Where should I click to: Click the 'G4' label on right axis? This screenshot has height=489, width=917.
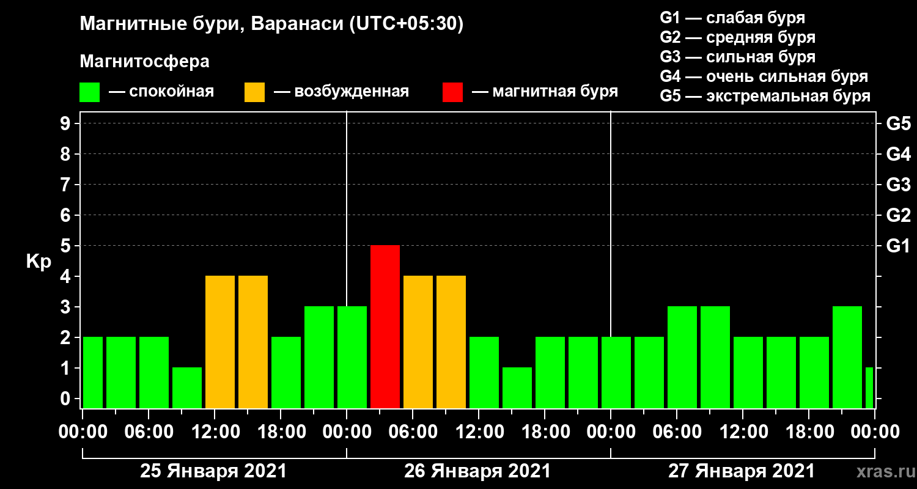pos(898,154)
